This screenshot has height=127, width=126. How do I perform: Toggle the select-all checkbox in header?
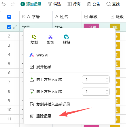coord(9,17)
